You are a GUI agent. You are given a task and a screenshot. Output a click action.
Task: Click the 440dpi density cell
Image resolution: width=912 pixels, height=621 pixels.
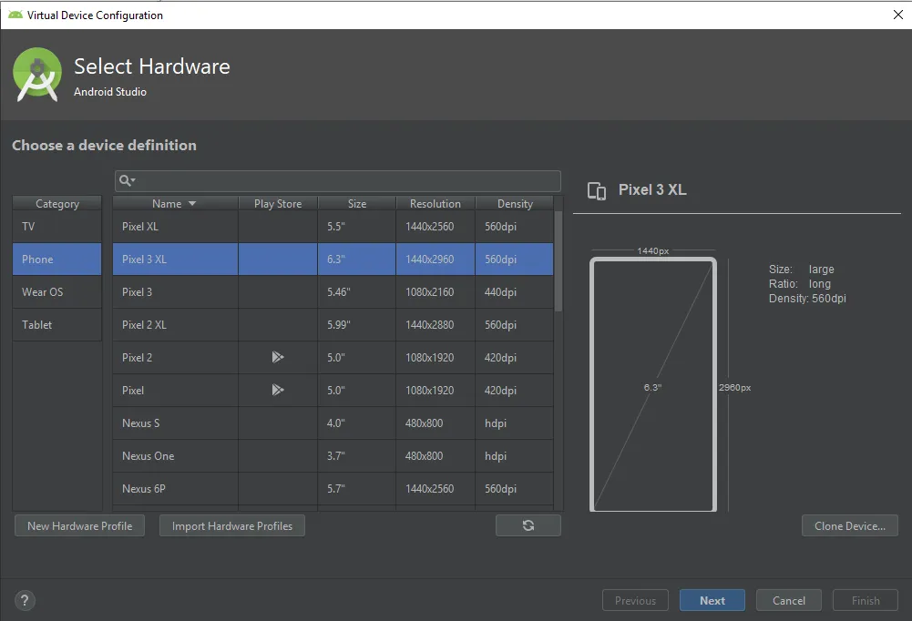(514, 292)
